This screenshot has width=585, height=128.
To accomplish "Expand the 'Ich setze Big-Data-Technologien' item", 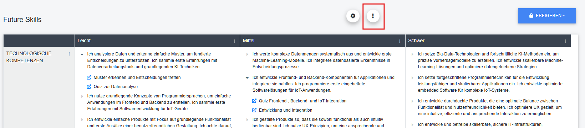I will (413, 54).
